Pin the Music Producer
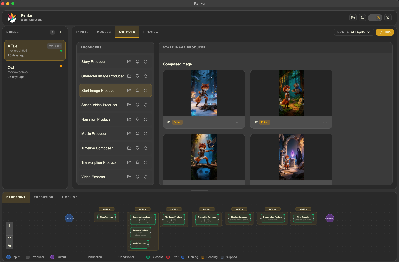Viewport: 399px width, 262px height. 137,134
